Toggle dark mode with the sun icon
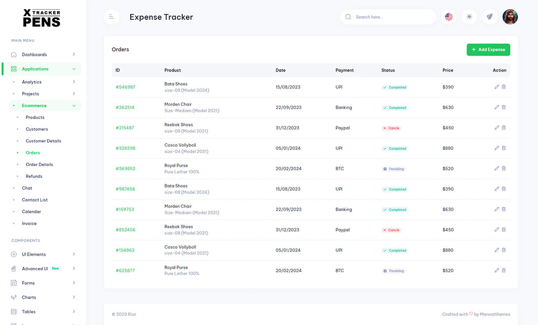Viewport: 538px width, 325px height. [469, 17]
